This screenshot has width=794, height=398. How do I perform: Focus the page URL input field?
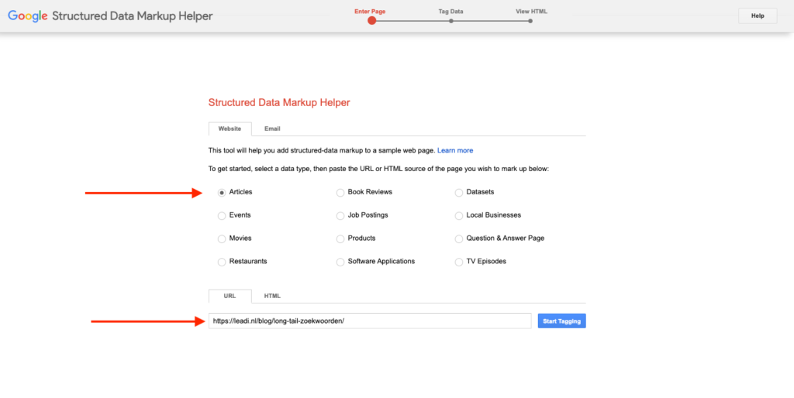(x=370, y=321)
